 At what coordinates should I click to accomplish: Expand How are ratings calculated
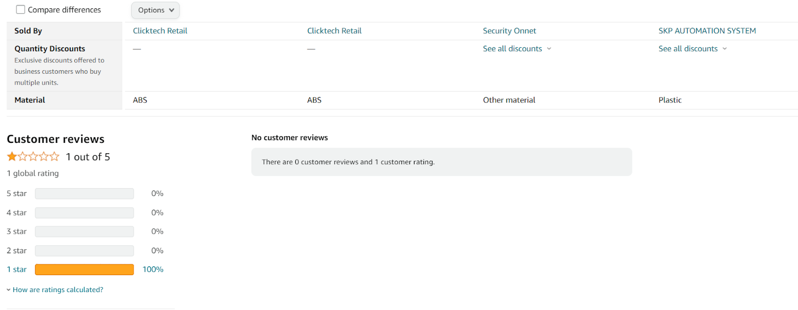(x=58, y=290)
